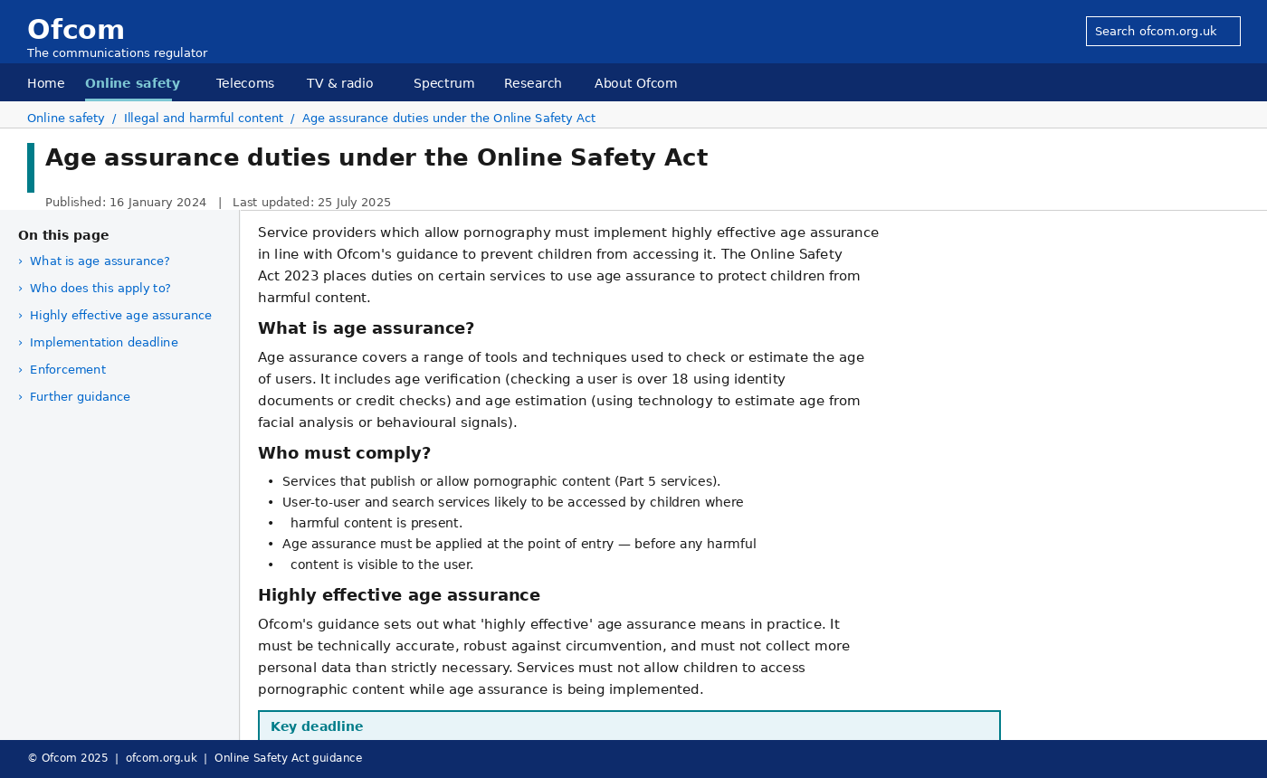
Task: Click the On this page sidebar heading
Action: pyautogui.click(x=63, y=235)
